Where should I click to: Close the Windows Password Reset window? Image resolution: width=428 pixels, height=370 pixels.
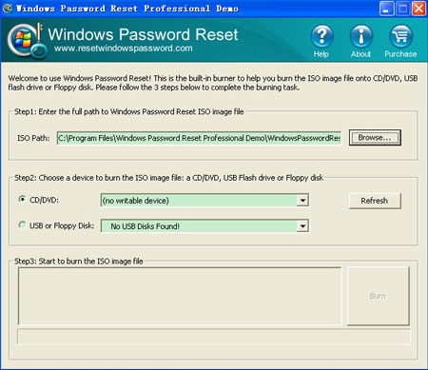[418, 9]
